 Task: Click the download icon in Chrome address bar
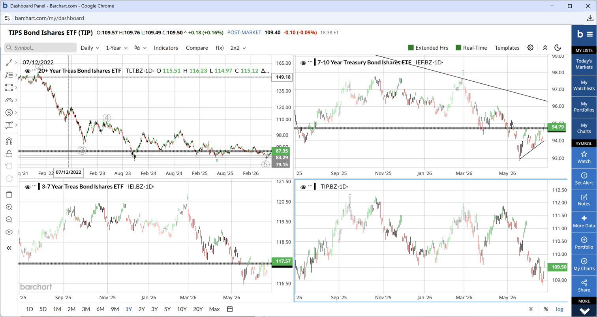click(x=589, y=18)
